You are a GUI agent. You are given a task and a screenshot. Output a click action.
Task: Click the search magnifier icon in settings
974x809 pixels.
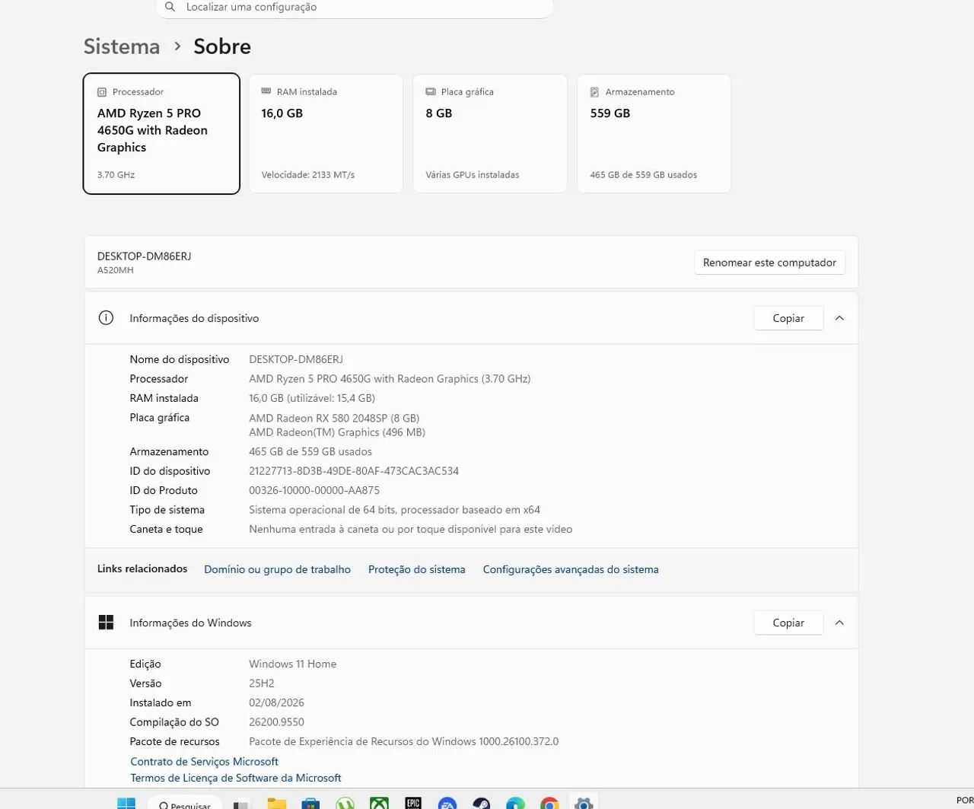tap(170, 7)
